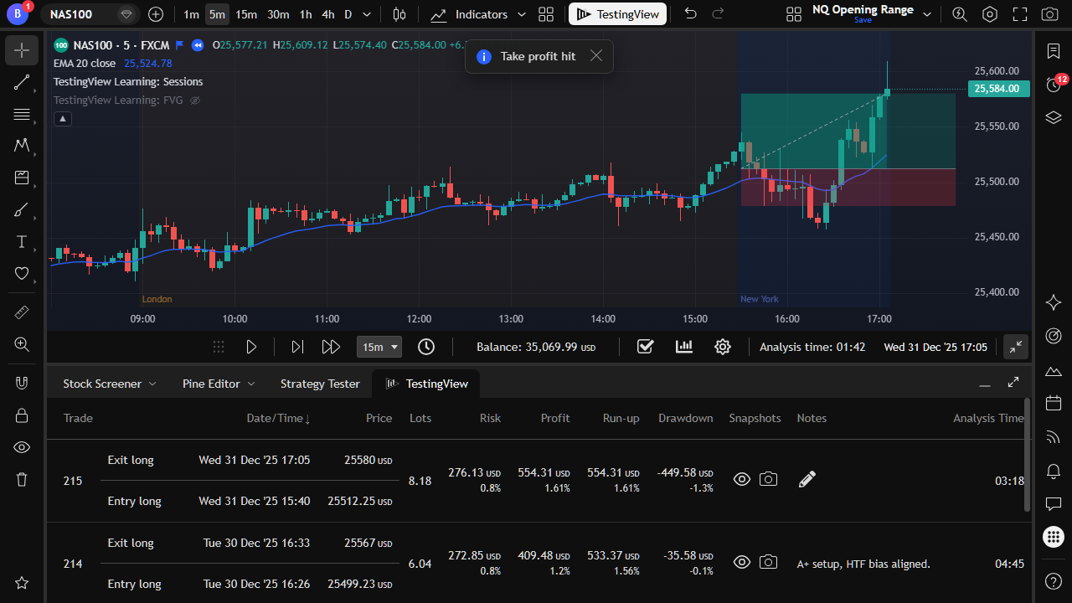1072x603 pixels.
Task: Take a chart snapshot with camera icon
Action: 1049,14
